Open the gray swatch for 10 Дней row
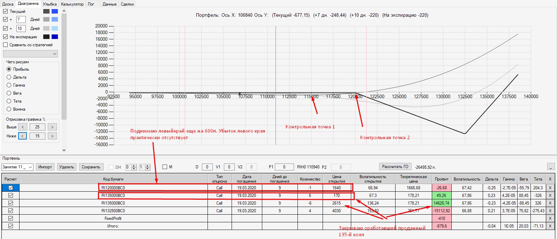Image resolution: width=557 pixels, height=239 pixels. [x=46, y=29]
